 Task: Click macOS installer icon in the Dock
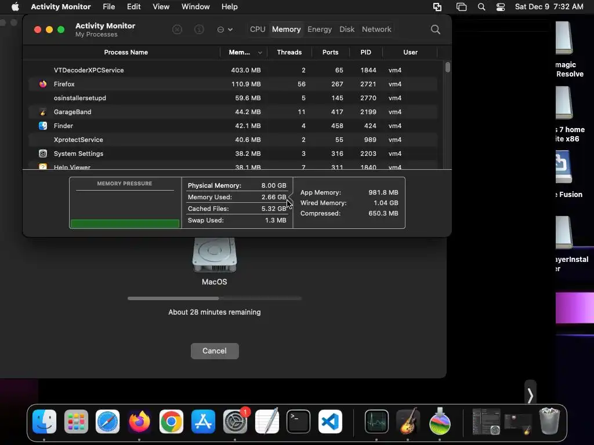pos(440,421)
